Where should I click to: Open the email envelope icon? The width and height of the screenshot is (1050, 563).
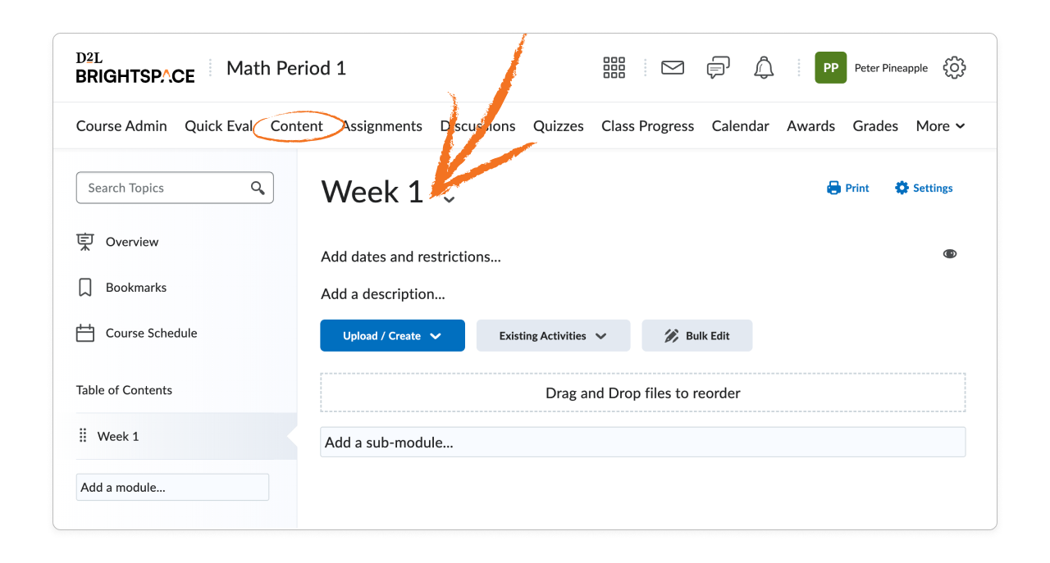[672, 67]
